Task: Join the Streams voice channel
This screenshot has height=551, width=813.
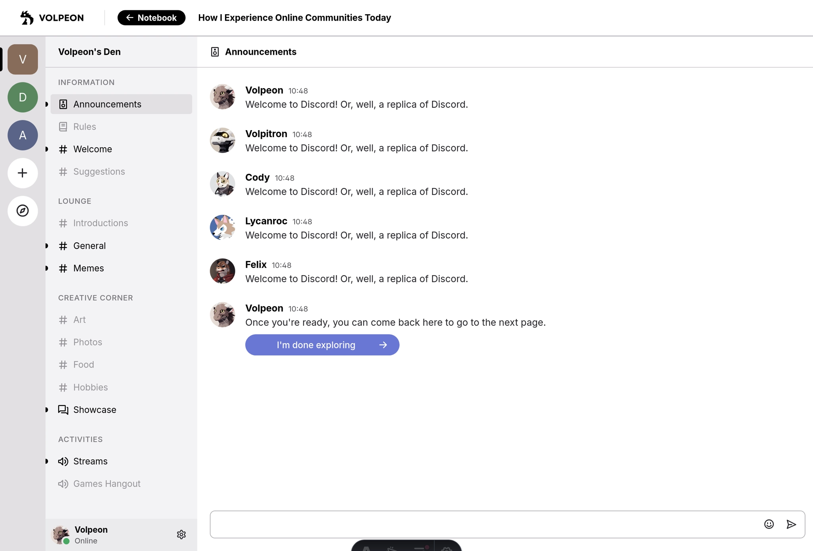Action: click(x=90, y=461)
